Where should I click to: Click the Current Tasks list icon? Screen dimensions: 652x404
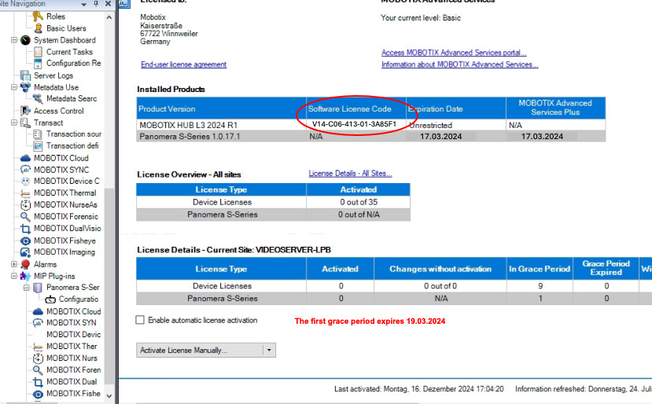click(x=38, y=52)
